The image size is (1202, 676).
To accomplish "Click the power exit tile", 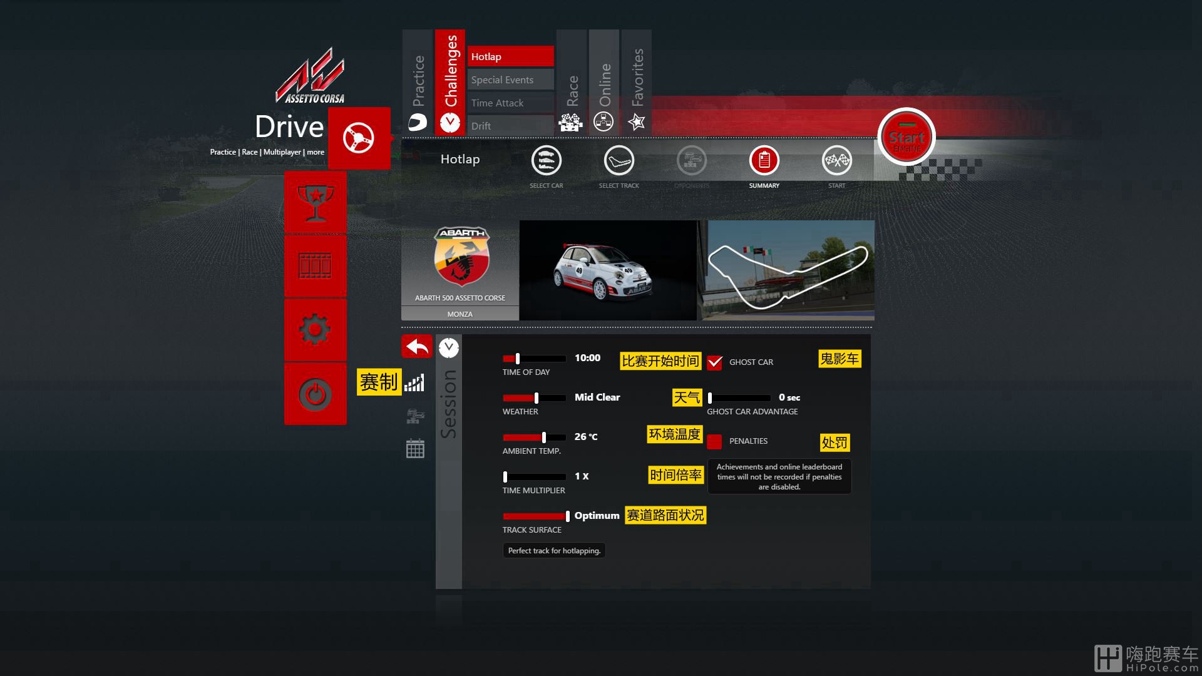I will tap(315, 394).
